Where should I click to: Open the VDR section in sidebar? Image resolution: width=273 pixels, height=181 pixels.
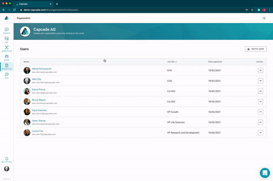(7, 39)
